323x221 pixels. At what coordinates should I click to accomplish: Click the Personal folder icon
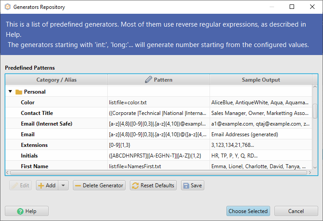tap(19, 92)
